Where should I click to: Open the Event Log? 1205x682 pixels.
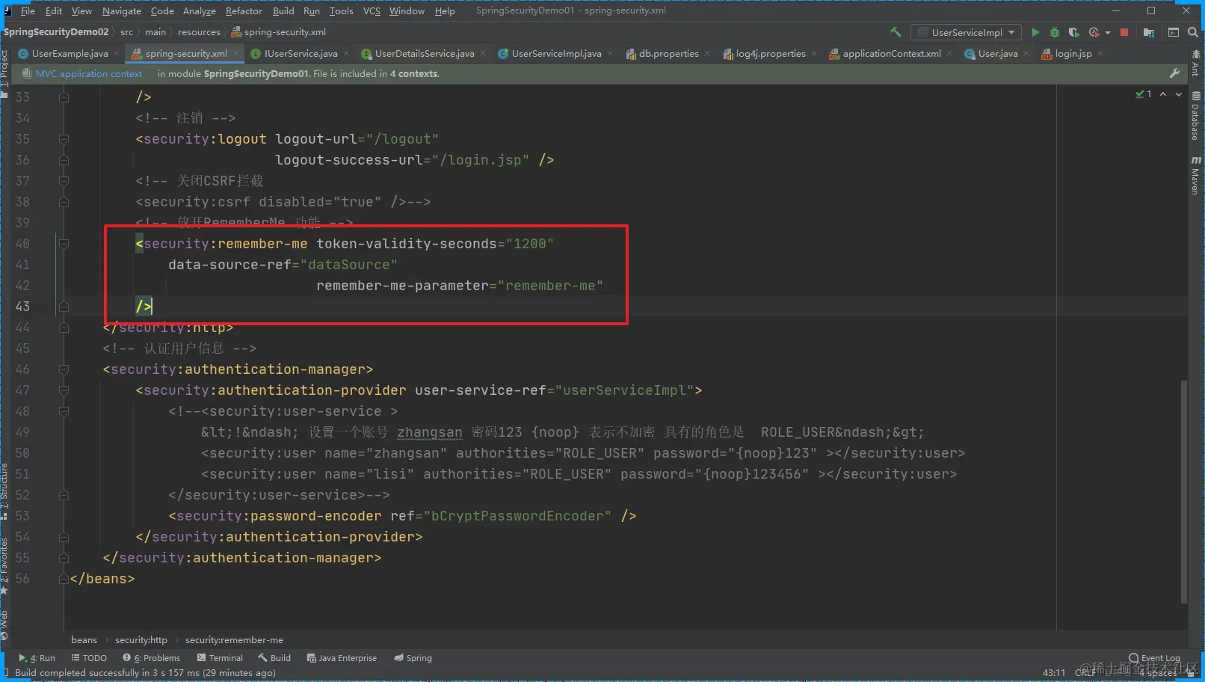point(1154,658)
